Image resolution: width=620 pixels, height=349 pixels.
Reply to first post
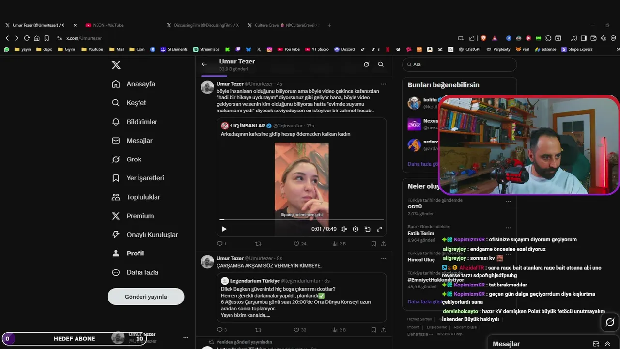tap(221, 244)
